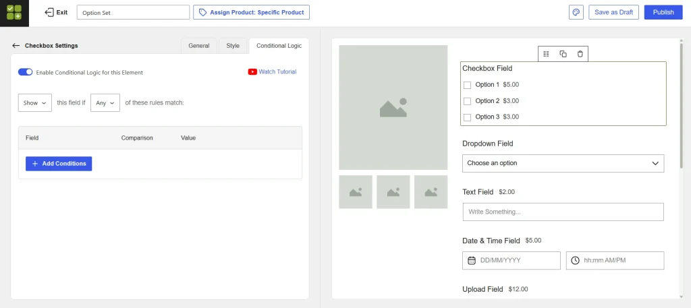Click the Date & Time Field label
Screen dimensions: 691x308
point(491,241)
